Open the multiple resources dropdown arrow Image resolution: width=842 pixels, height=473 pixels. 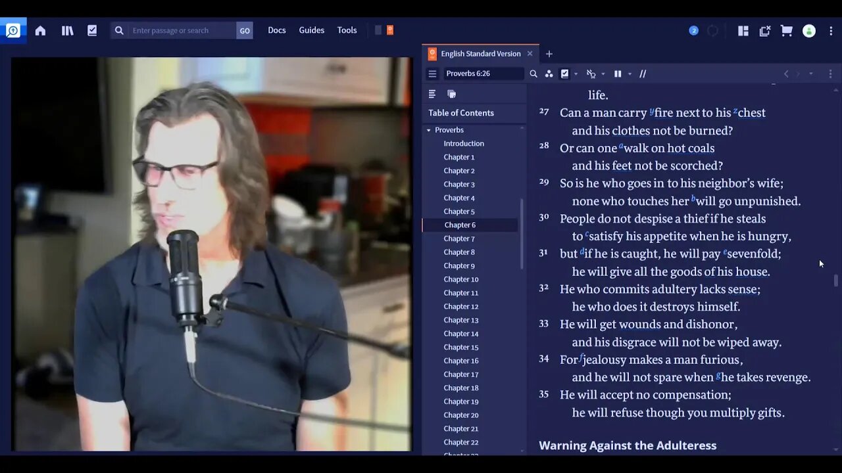[x=630, y=74]
